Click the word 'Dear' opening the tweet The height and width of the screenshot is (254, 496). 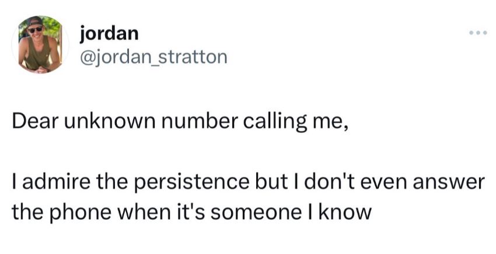pyautogui.click(x=36, y=121)
